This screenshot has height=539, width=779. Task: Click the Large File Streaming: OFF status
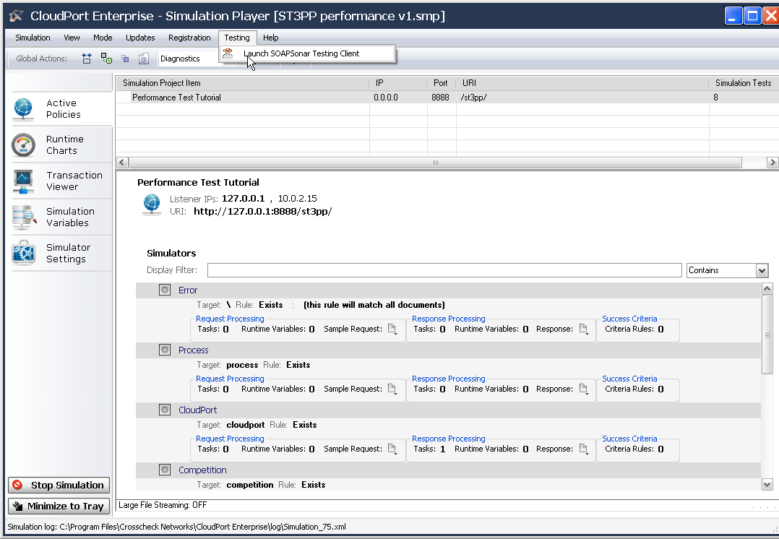(163, 505)
